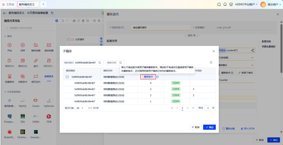283x145 pixels.
Task: Click the zoom-in magnifier in canvas toolbar
Action: [99, 21]
